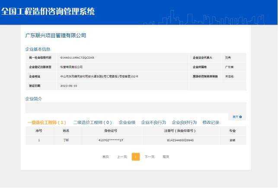Switch to the 二级造价工程师 tab
Viewport: 278px width, 188px height.
92,122
